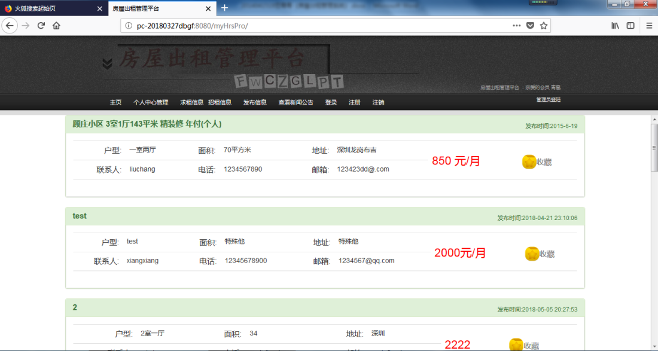Open 发布信息 menu item
This screenshot has height=351, width=658.
pyautogui.click(x=255, y=102)
